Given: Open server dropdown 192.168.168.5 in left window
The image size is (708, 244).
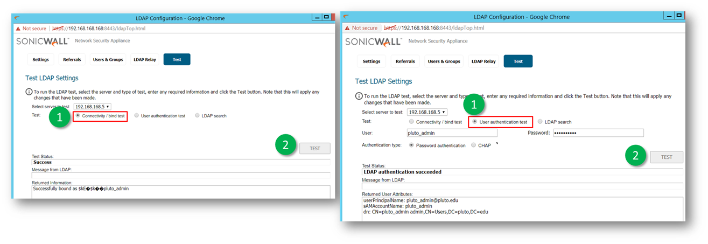Looking at the screenshot, I should [x=93, y=107].
